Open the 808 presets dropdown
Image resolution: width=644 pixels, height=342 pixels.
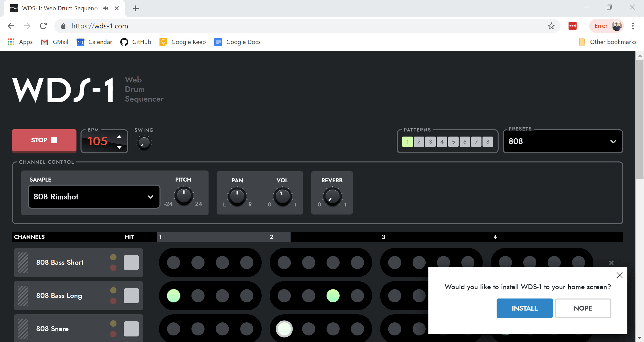pos(563,141)
